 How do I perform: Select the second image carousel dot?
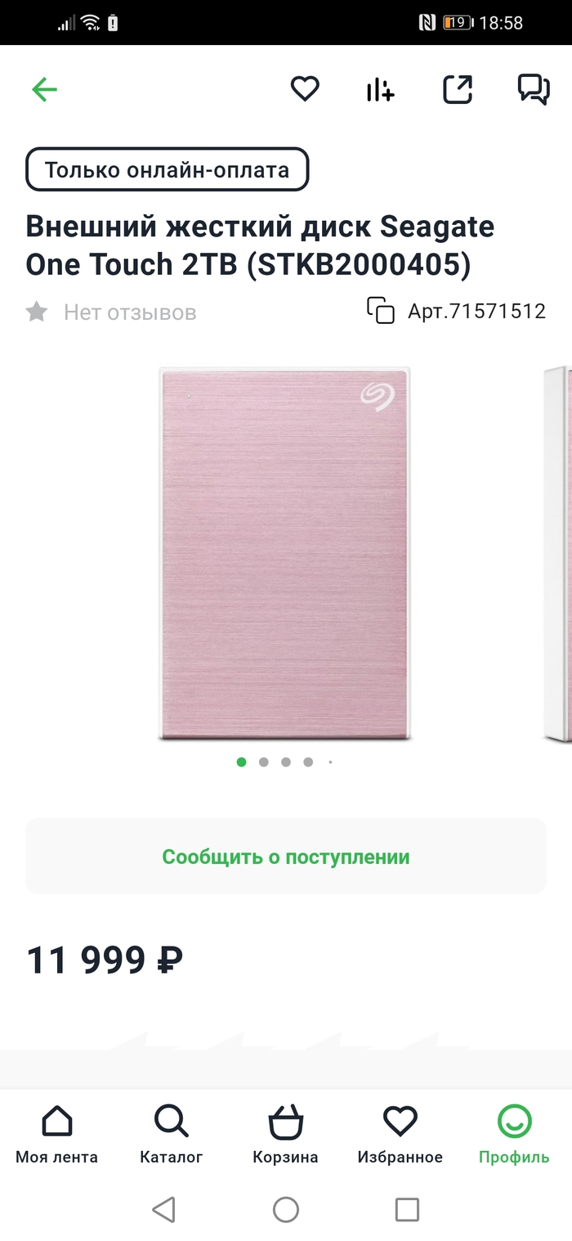[263, 762]
